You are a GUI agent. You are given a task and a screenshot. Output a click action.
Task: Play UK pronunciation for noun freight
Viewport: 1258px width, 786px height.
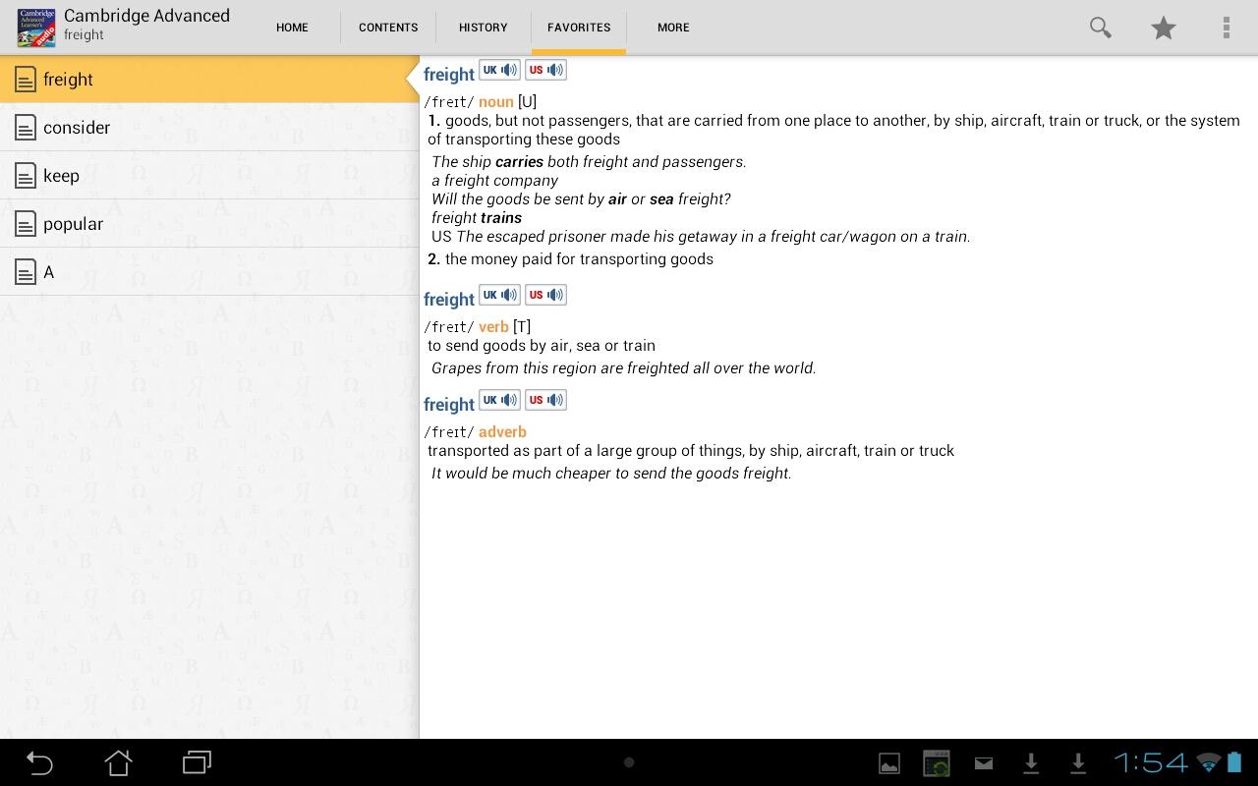pyautogui.click(x=499, y=70)
